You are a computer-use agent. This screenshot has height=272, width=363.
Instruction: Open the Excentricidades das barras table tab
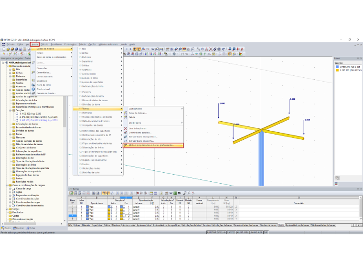pyautogui.click(x=246, y=225)
